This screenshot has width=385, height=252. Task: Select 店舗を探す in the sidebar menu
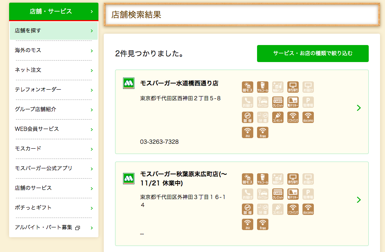tap(54, 31)
